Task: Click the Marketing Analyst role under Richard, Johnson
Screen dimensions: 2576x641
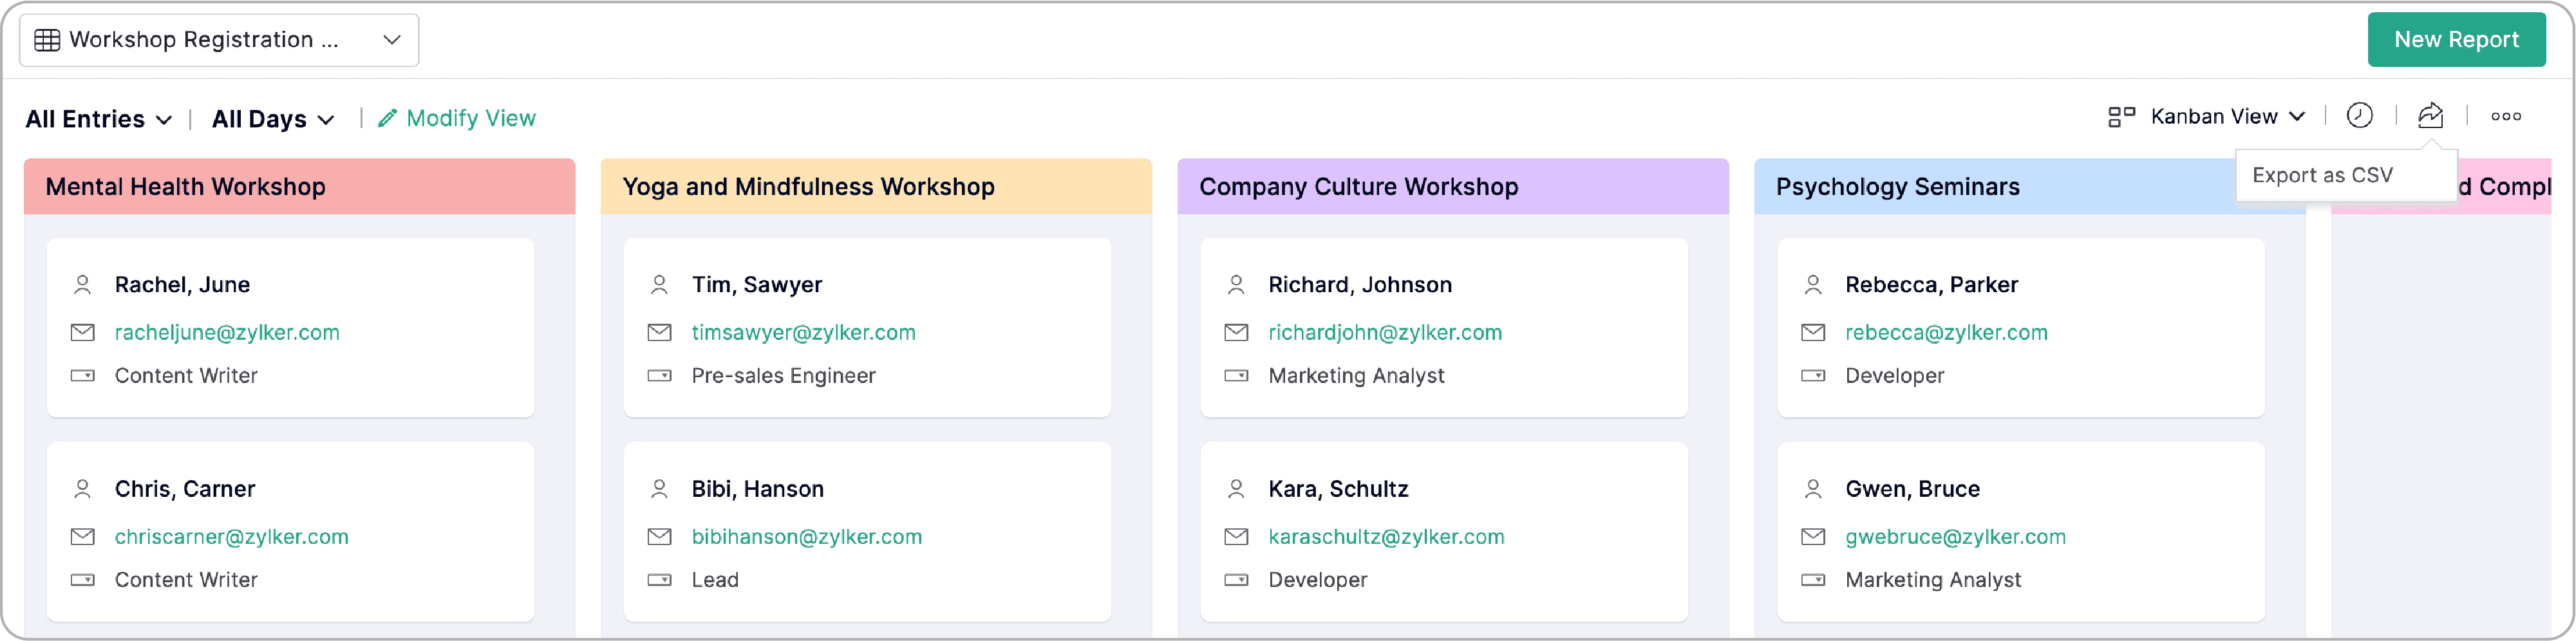Action: click(x=1356, y=376)
